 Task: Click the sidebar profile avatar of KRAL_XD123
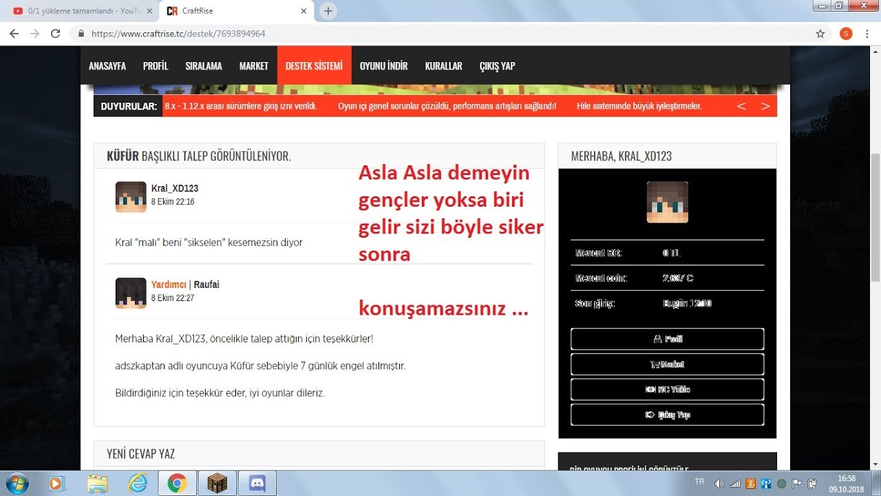tap(667, 202)
